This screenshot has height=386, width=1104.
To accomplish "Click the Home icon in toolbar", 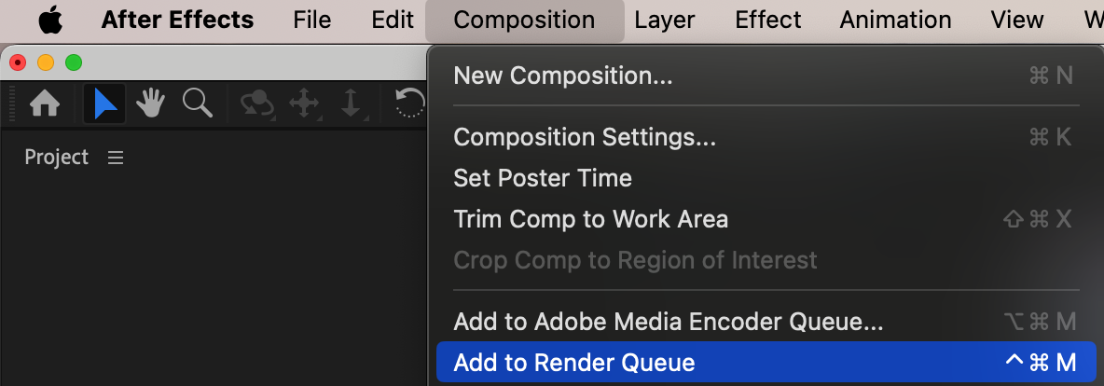I will pyautogui.click(x=45, y=103).
